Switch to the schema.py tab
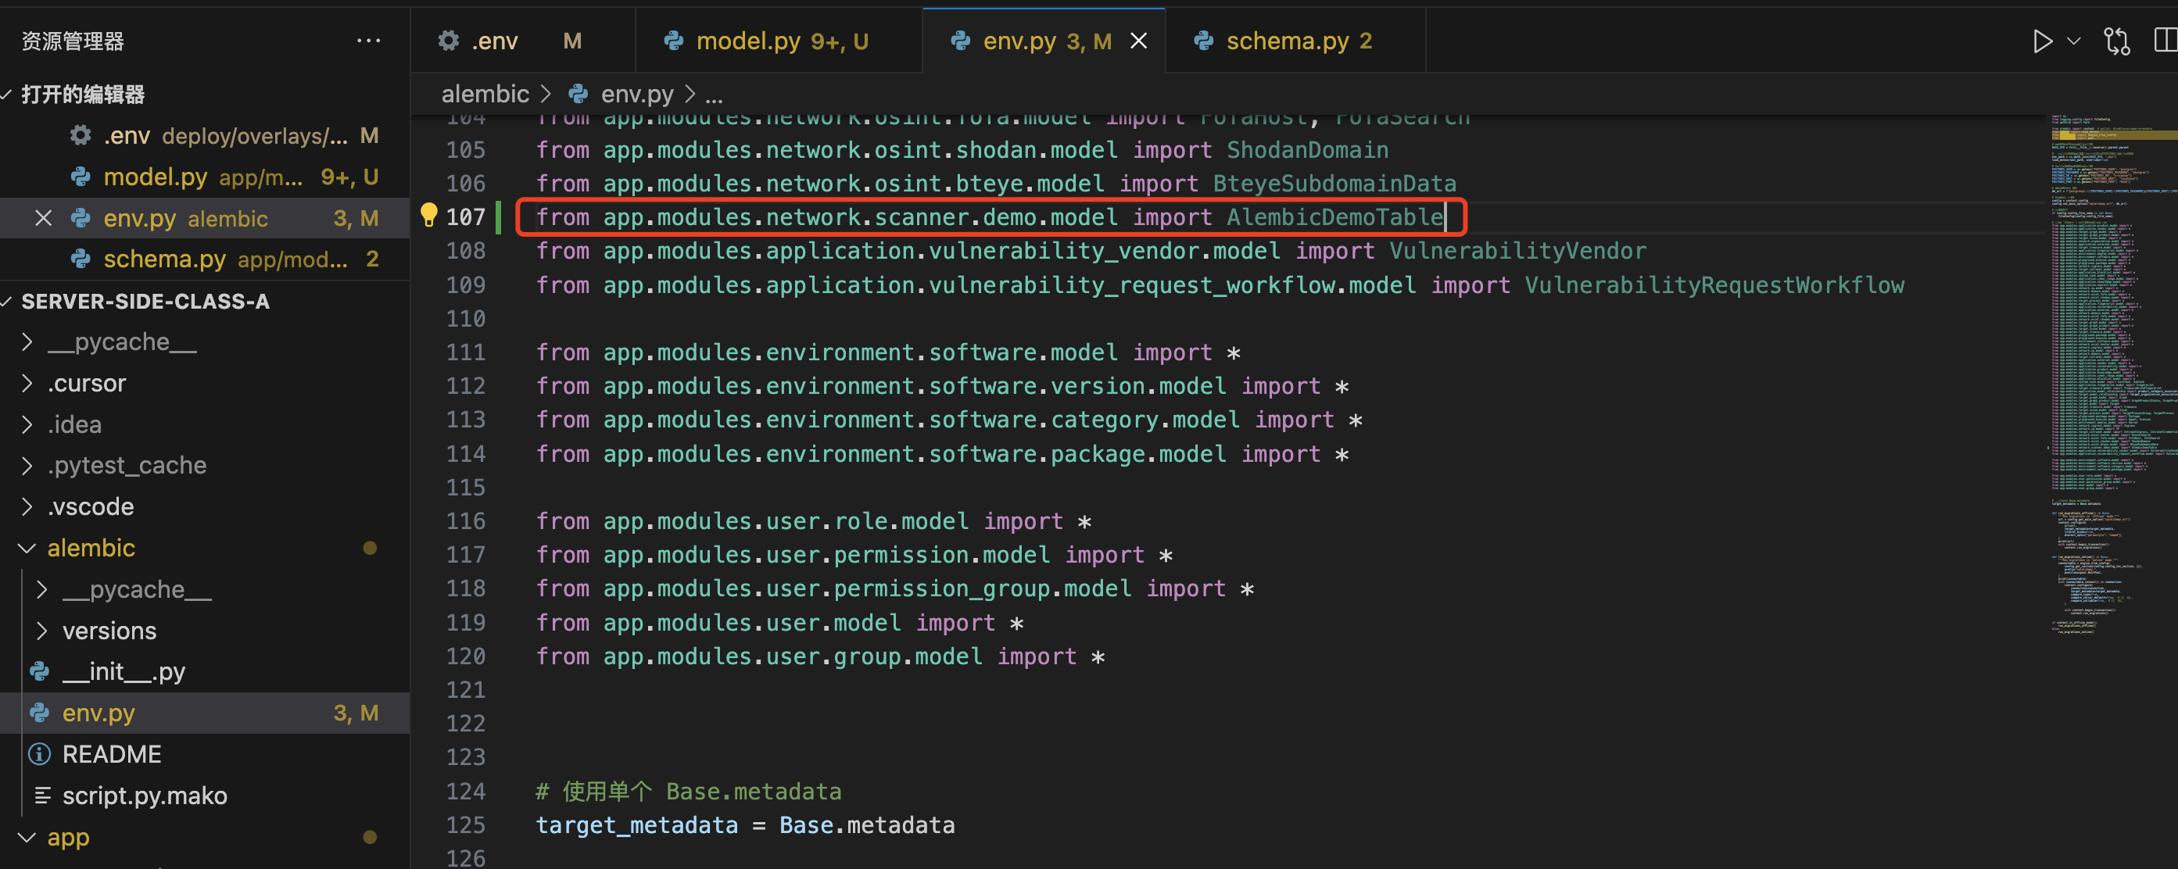This screenshot has height=869, width=2178. (1286, 41)
